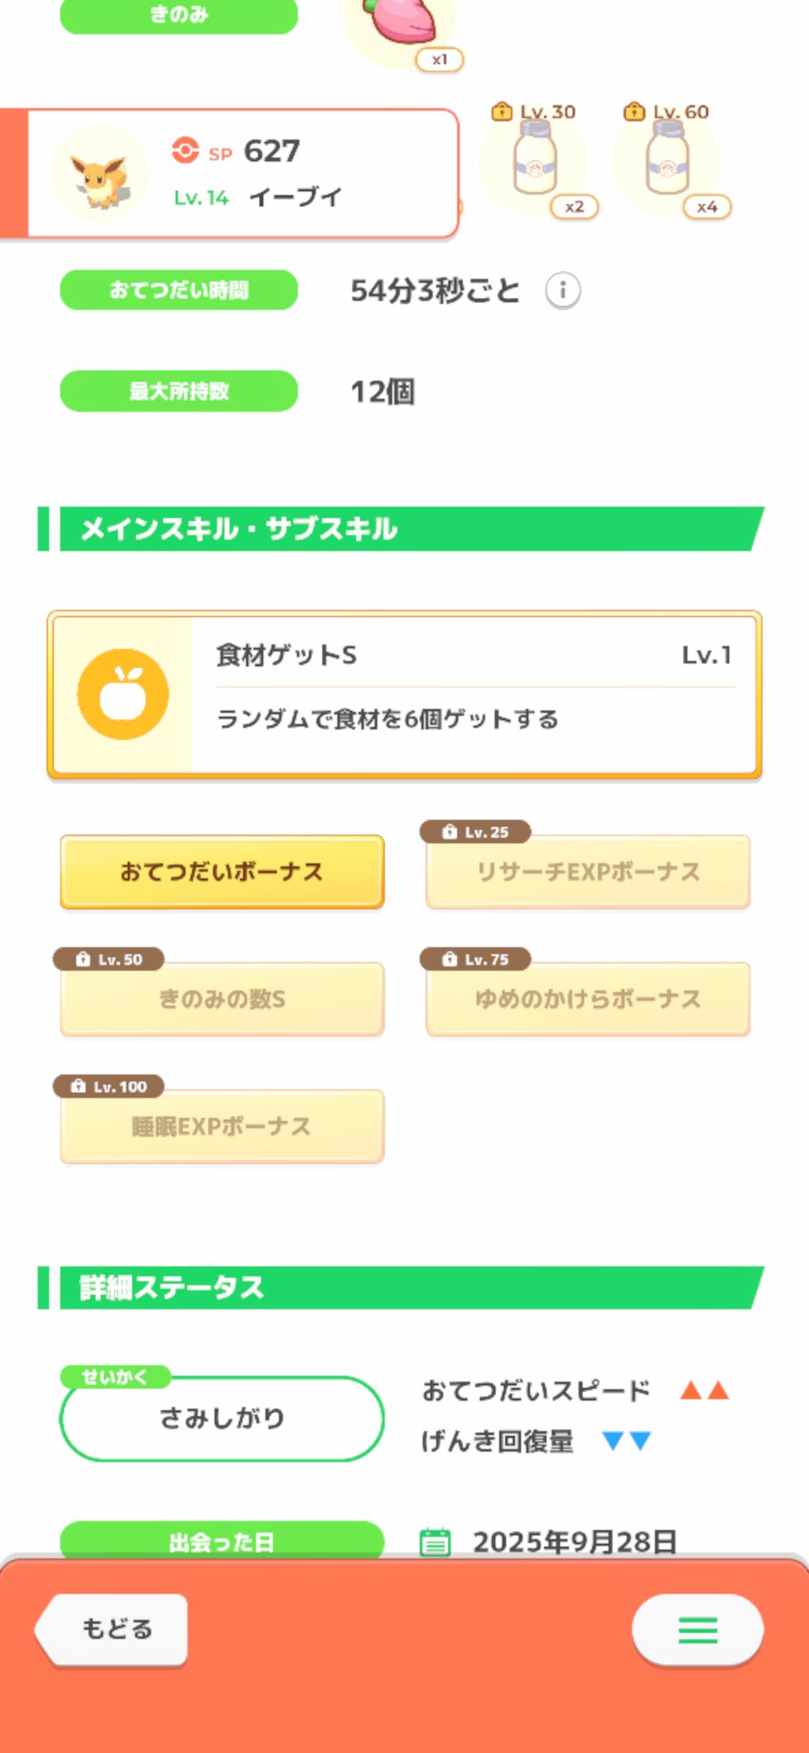The width and height of the screenshot is (809, 1753).
Task: Tap locked きのみの数S sub skill
Action: (222, 999)
